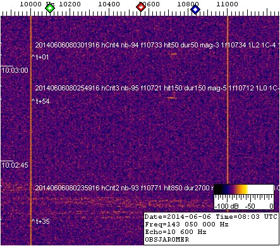Viewport: 280px width, 246px height.
Task: Click the hCnt3 event annotation text
Action: 157,88
